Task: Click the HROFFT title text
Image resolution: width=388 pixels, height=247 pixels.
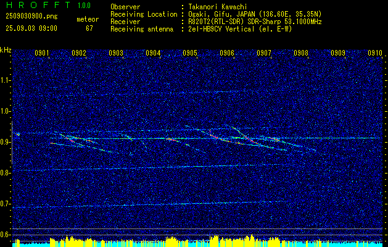Action: pyautogui.click(x=38, y=5)
